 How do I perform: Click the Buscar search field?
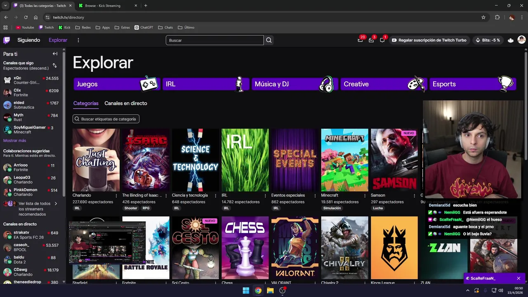coord(214,40)
